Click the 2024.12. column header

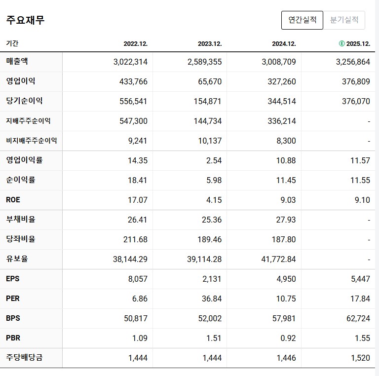click(x=284, y=44)
